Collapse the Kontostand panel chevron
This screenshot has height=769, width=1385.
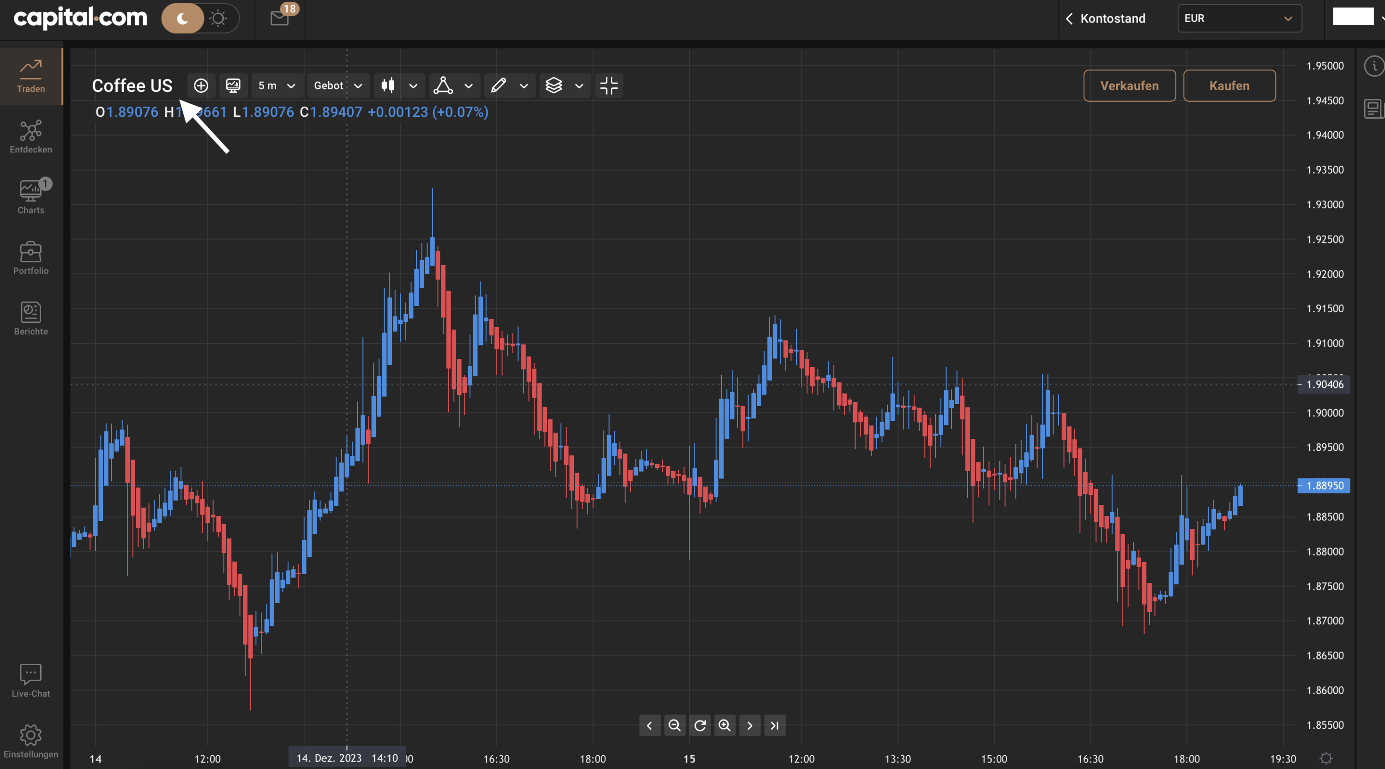[x=1069, y=18]
